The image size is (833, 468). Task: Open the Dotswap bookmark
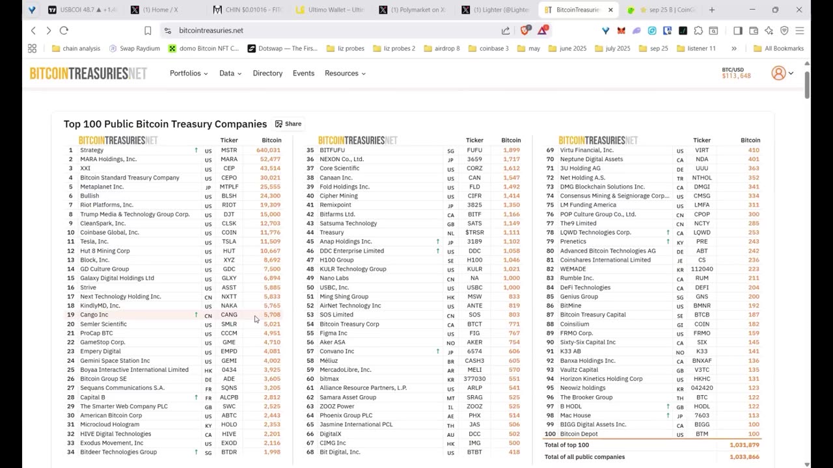click(282, 48)
